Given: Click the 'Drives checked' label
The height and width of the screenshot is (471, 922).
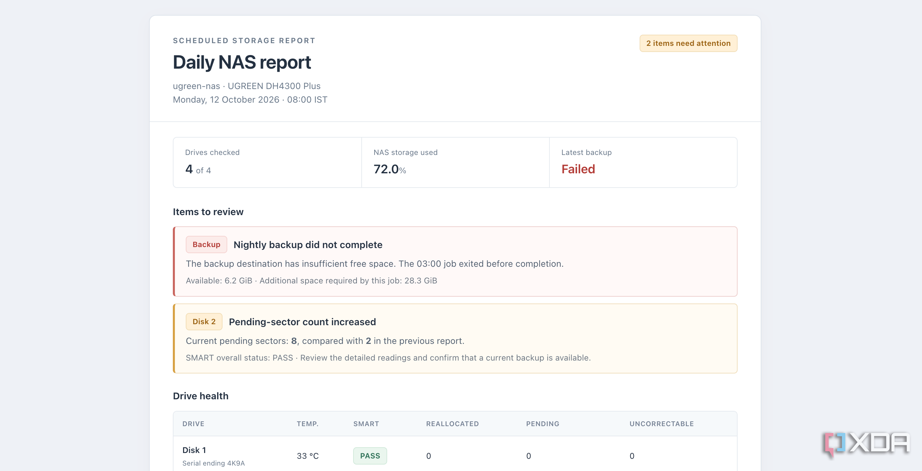Looking at the screenshot, I should click(x=212, y=152).
